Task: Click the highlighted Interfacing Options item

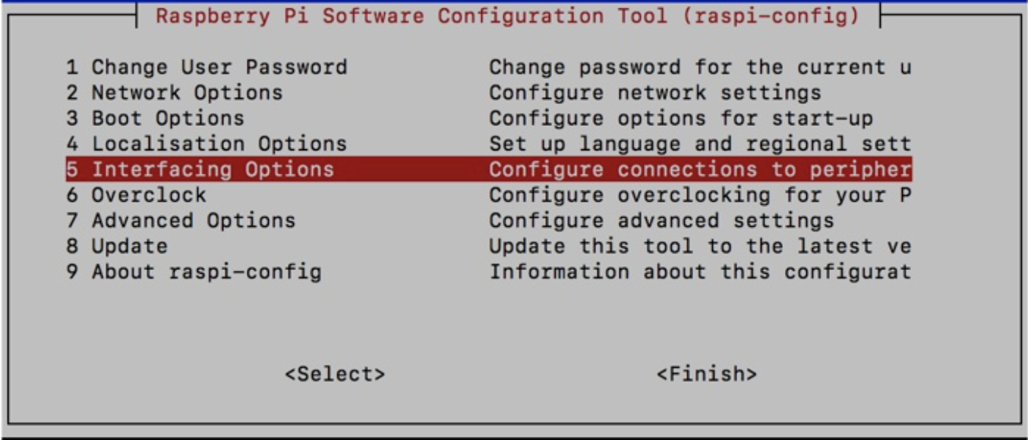Action: [200, 169]
